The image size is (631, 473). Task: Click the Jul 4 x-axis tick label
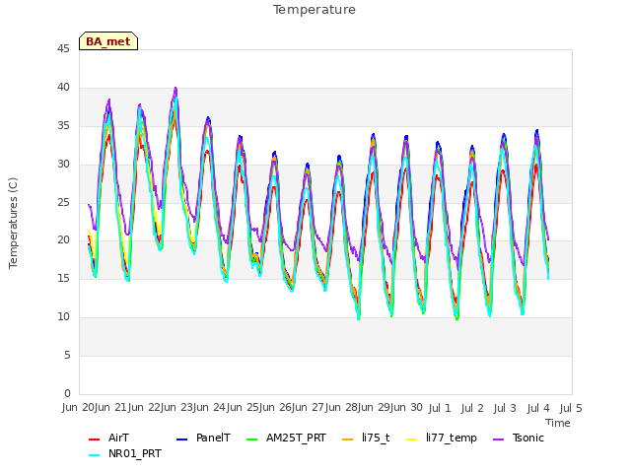coord(538,408)
